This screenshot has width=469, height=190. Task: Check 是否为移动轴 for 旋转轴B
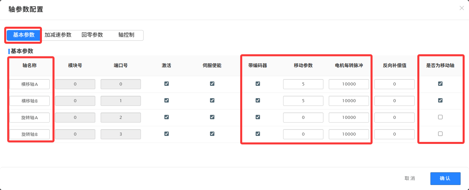440,134
